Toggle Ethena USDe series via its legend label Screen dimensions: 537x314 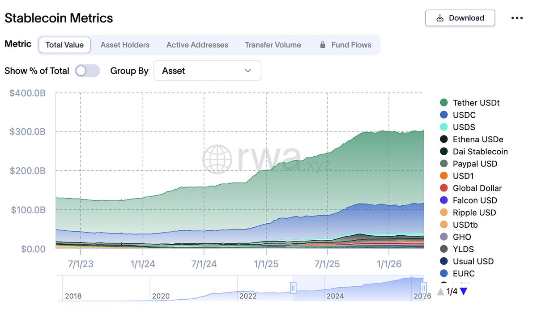[477, 140]
